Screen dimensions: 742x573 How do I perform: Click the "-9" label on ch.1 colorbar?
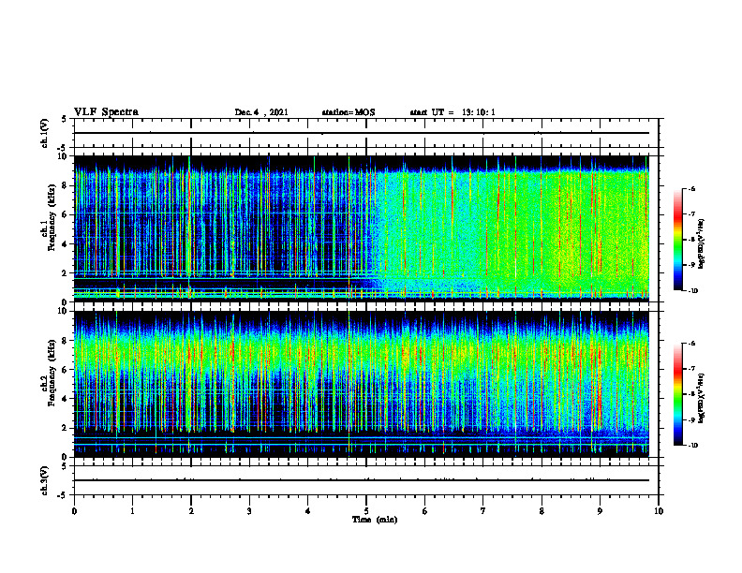(691, 265)
